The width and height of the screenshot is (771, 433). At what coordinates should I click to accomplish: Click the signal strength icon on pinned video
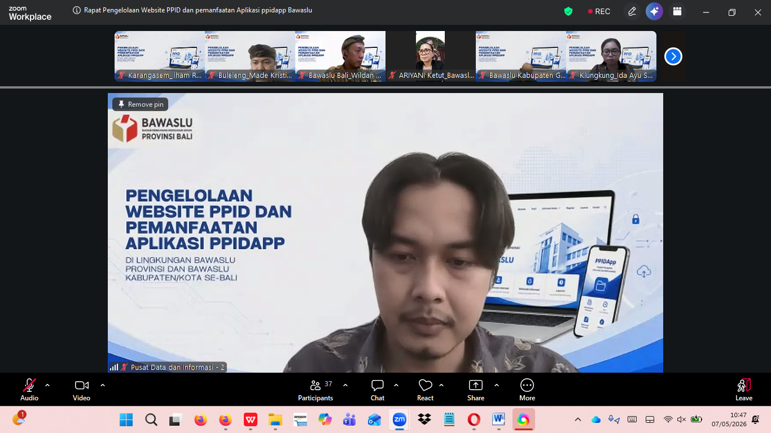click(114, 367)
